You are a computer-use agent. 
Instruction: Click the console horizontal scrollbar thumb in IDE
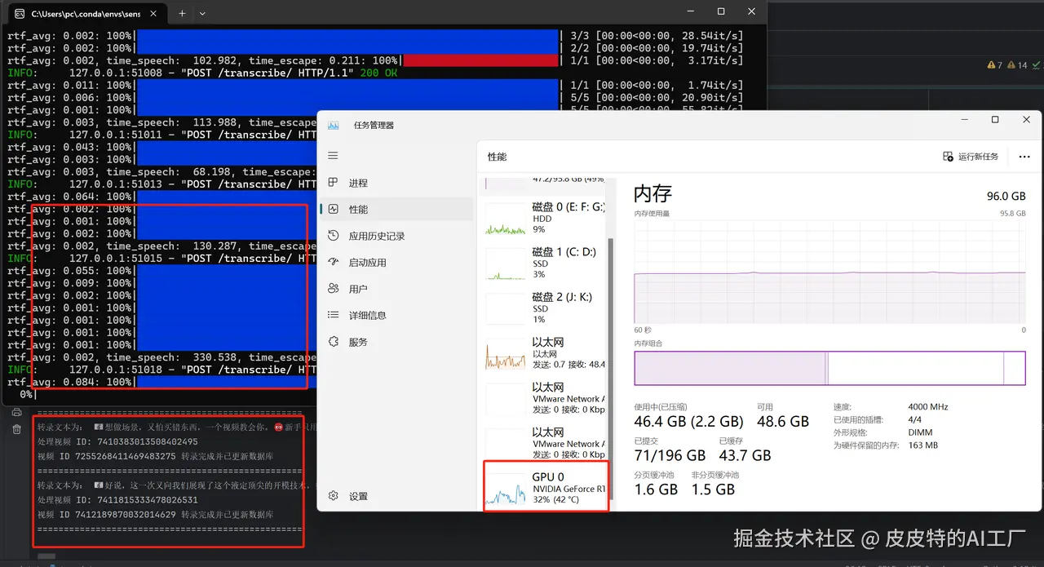(x=46, y=557)
